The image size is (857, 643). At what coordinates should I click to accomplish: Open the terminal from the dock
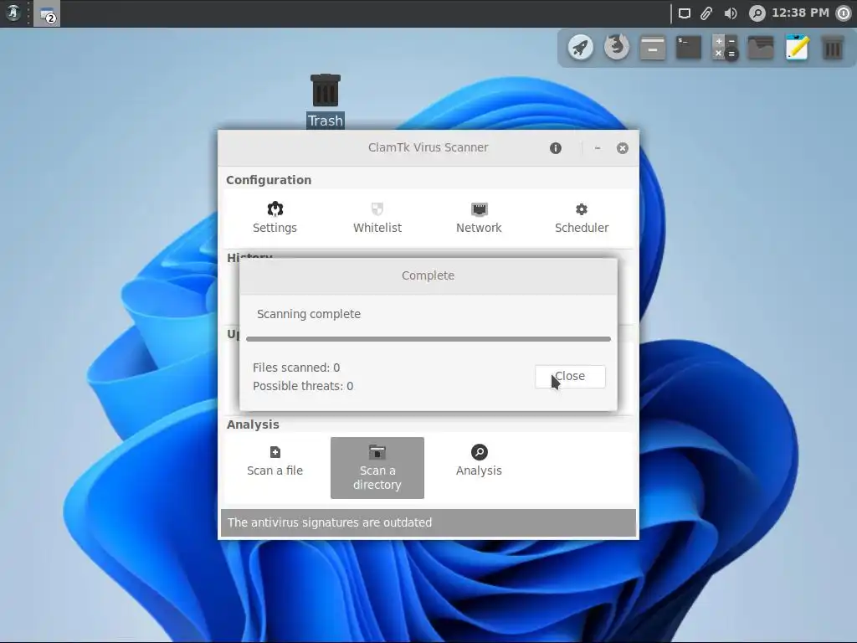pyautogui.click(x=689, y=48)
